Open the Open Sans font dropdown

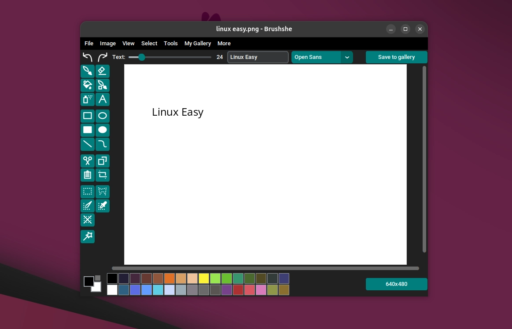point(347,57)
